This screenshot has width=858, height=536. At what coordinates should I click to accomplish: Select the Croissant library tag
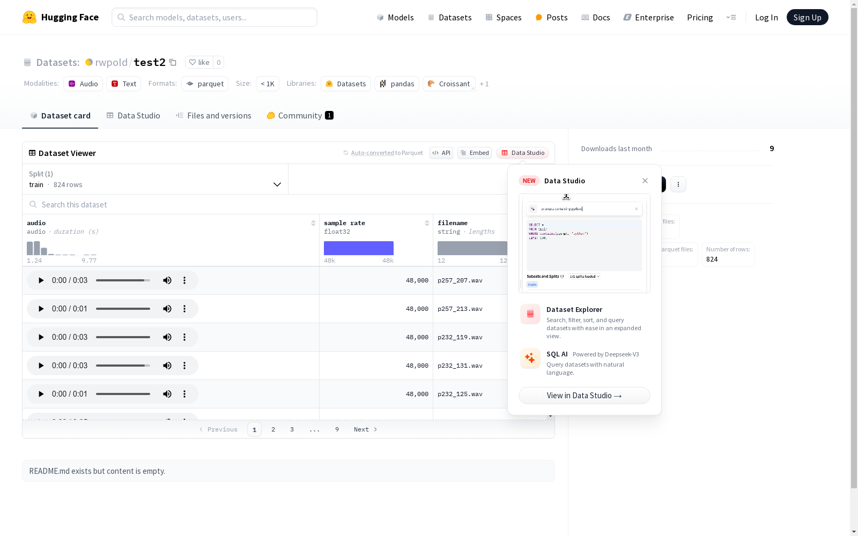click(449, 84)
